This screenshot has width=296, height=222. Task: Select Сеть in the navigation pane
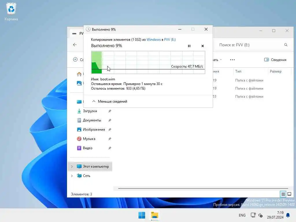[x=86, y=176]
